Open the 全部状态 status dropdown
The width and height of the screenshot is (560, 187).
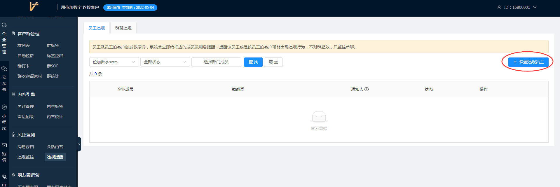point(165,62)
